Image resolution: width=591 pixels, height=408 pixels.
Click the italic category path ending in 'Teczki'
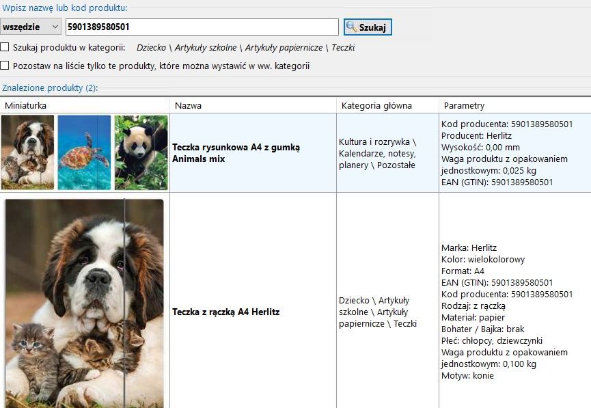(245, 48)
